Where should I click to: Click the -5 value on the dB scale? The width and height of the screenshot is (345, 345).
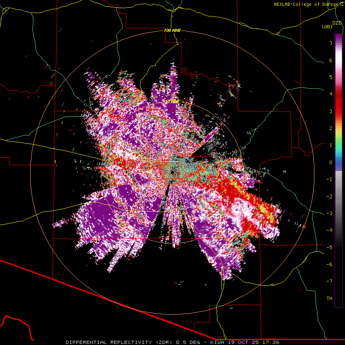click(329, 247)
